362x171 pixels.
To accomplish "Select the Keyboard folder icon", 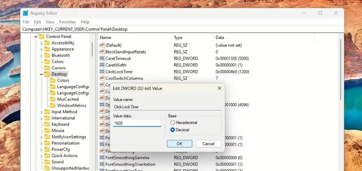I will [x=47, y=124].
